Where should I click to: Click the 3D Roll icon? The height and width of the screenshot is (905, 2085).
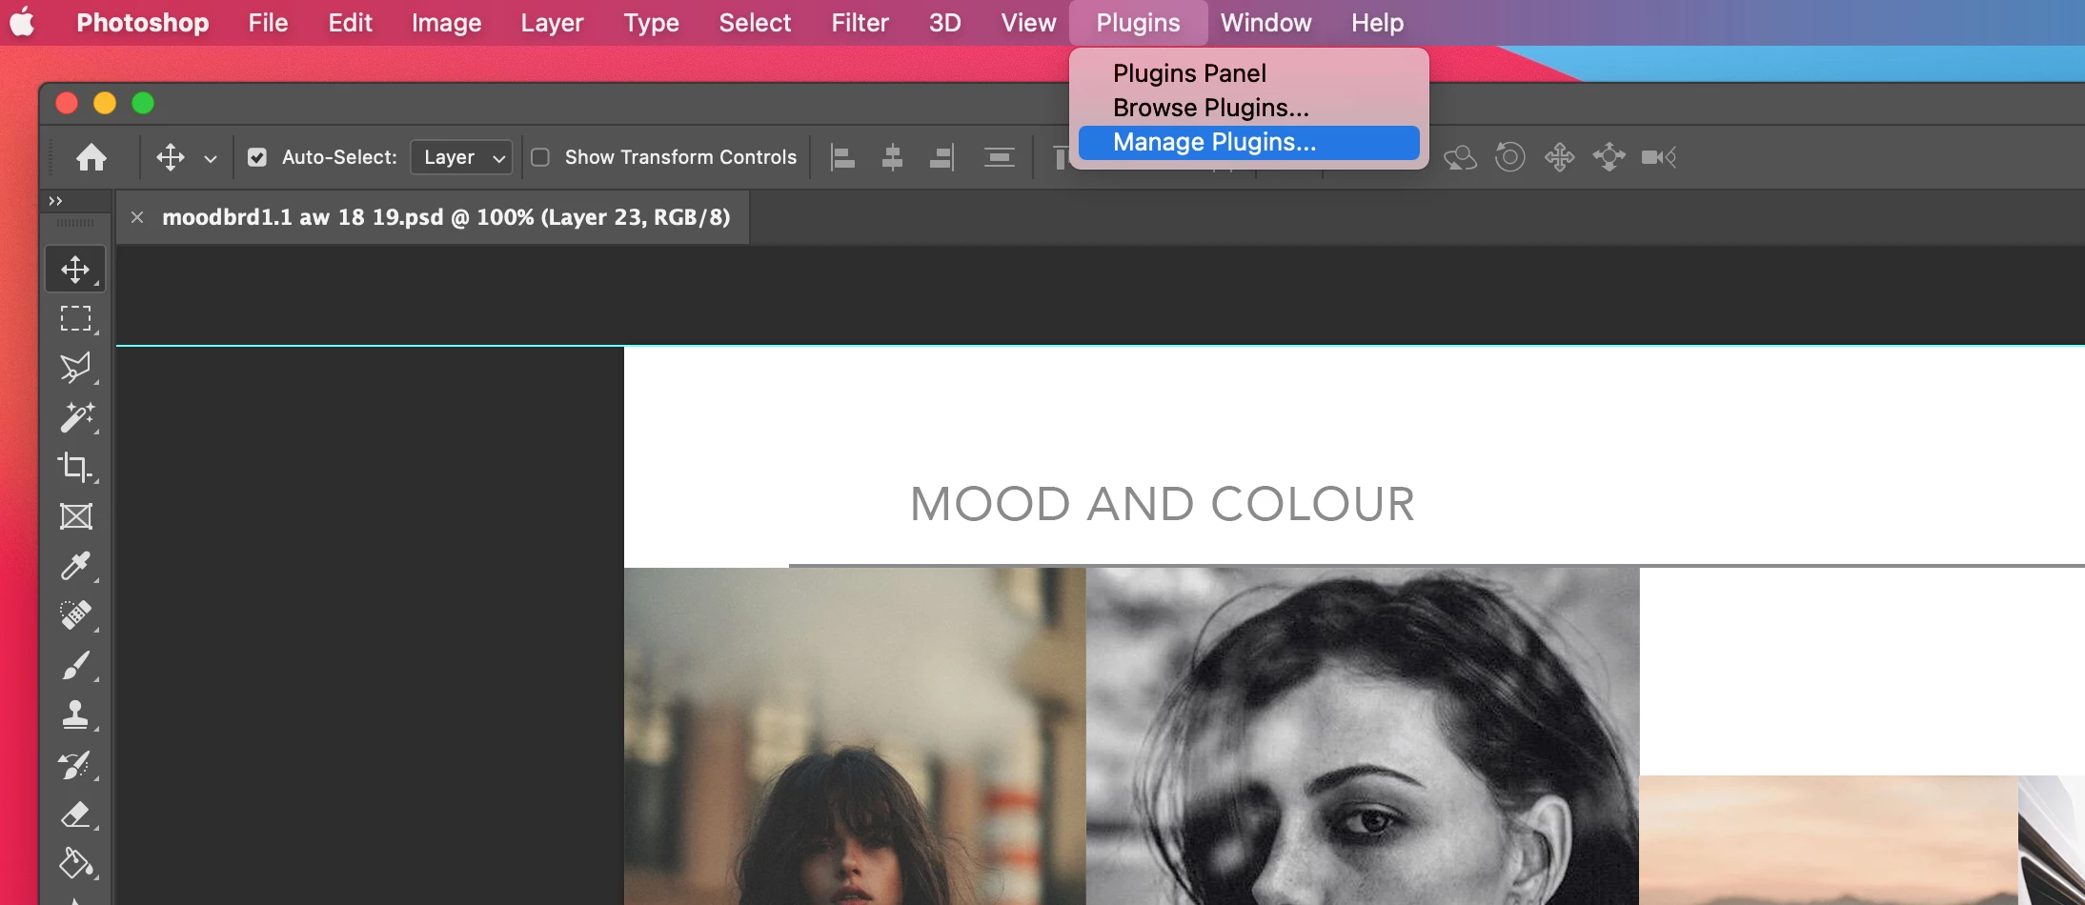click(x=1509, y=157)
